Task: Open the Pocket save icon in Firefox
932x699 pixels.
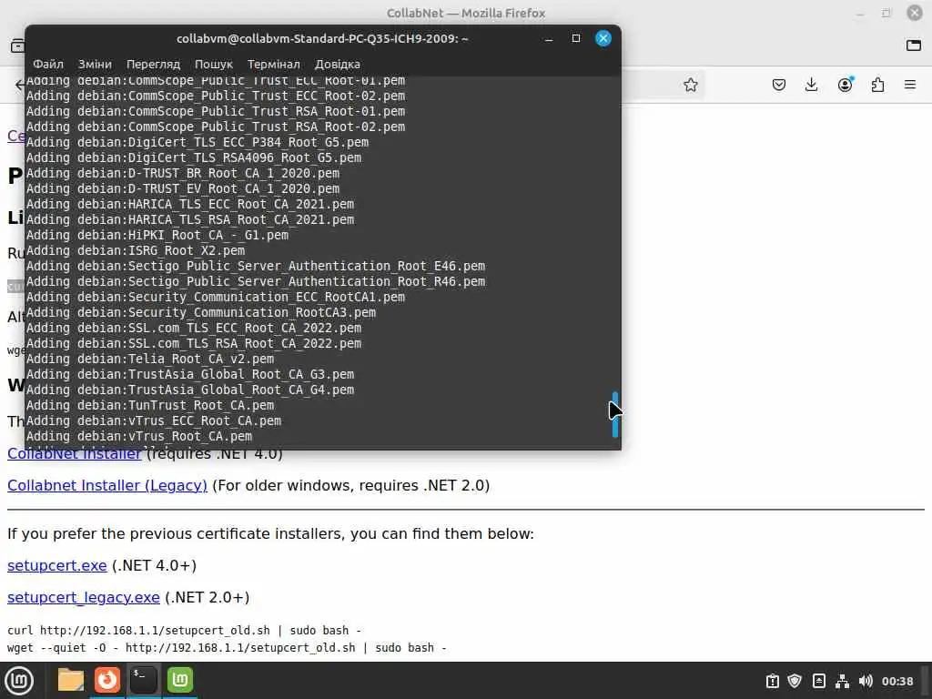Action: coord(779,85)
